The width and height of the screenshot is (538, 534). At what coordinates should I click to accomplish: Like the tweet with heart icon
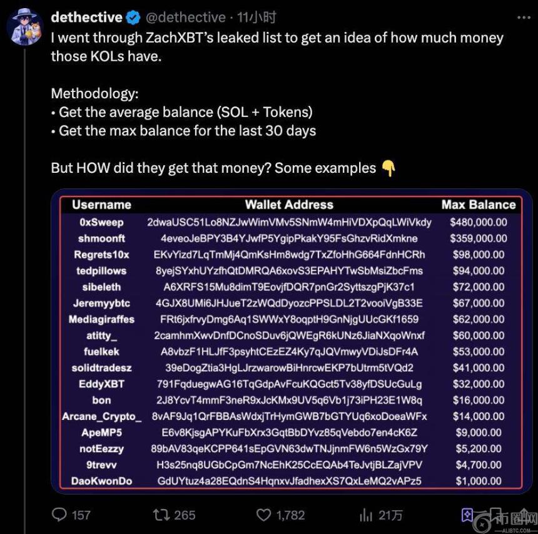(264, 515)
